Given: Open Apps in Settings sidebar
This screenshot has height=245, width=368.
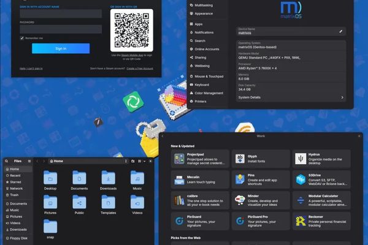Looking at the screenshot, I should click(x=208, y=24).
